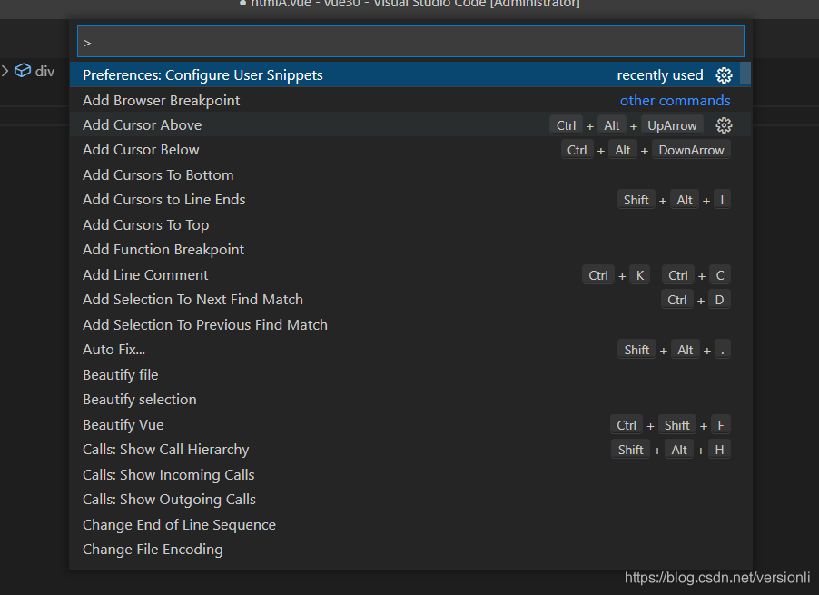
Task: Run Calls: Show Incoming Calls
Action: pyautogui.click(x=410, y=475)
